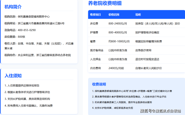This screenshot has width=185, height=115.
Task: Click the 入住押金 row label
Action: (95, 59)
